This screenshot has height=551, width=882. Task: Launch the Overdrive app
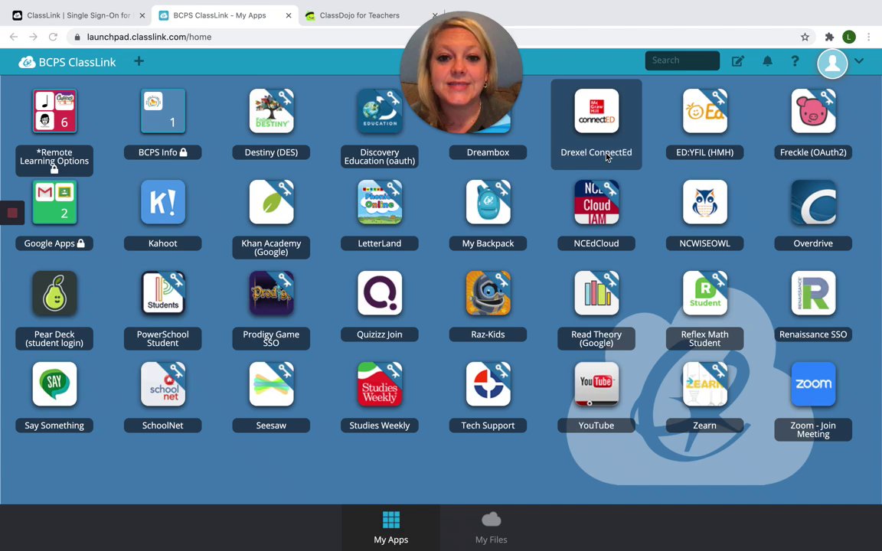tap(813, 202)
